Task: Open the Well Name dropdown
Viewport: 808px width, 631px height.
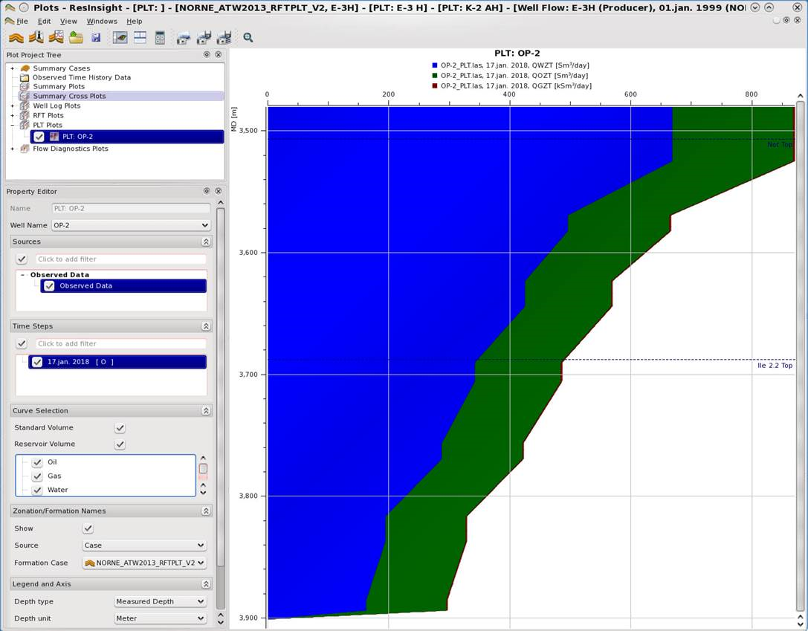Action: [204, 224]
